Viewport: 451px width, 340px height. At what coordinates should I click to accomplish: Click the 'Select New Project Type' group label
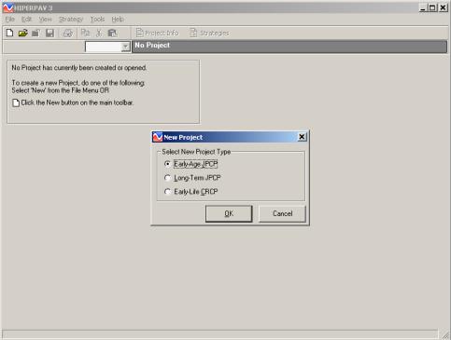coord(196,152)
